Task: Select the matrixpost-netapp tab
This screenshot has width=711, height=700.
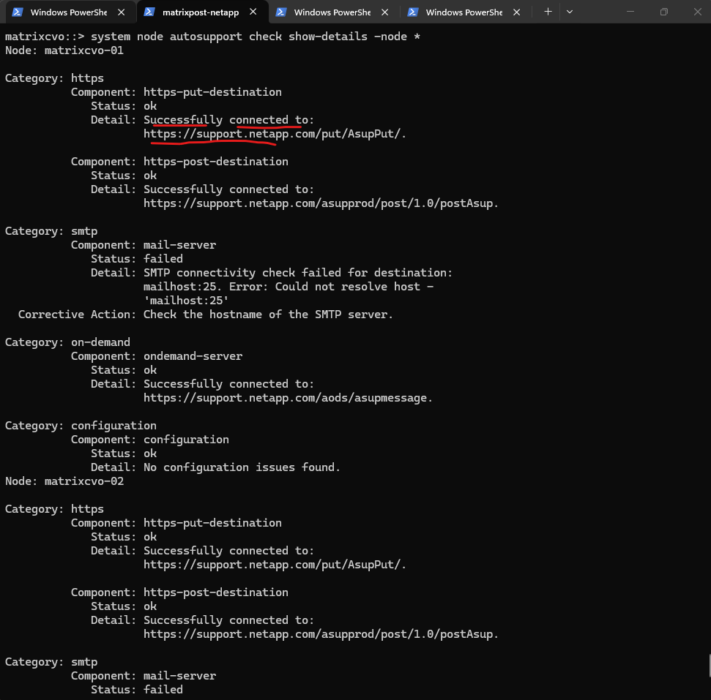Action: [200, 12]
